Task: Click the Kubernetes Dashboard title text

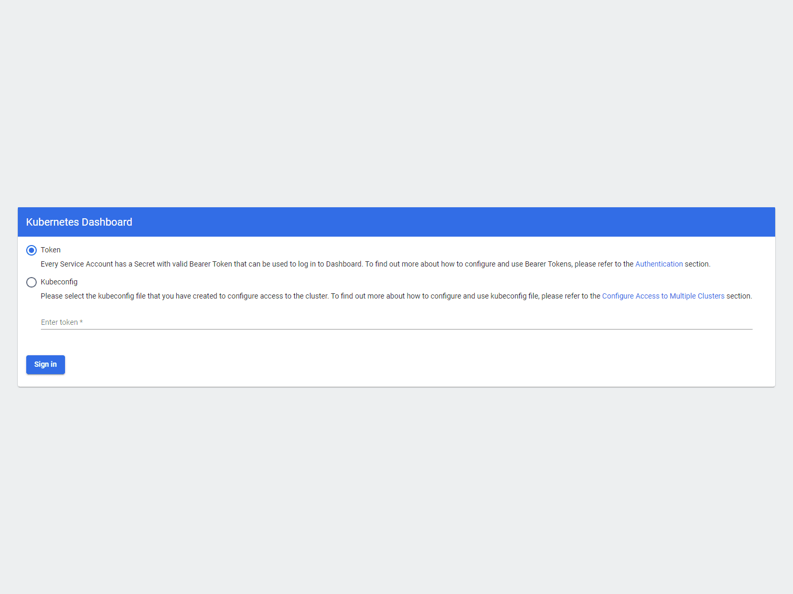Action: point(79,222)
